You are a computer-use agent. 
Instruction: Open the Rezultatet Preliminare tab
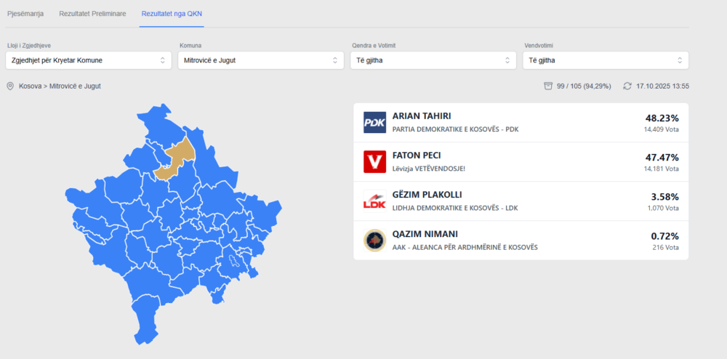tap(92, 14)
